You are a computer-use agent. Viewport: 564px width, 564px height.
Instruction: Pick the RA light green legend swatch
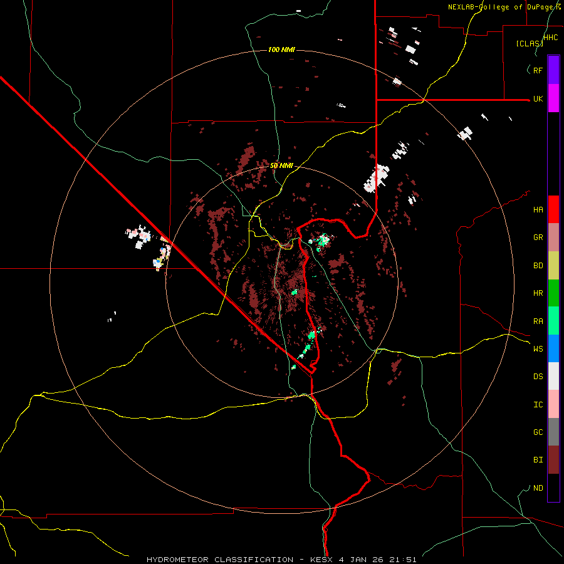tap(553, 321)
